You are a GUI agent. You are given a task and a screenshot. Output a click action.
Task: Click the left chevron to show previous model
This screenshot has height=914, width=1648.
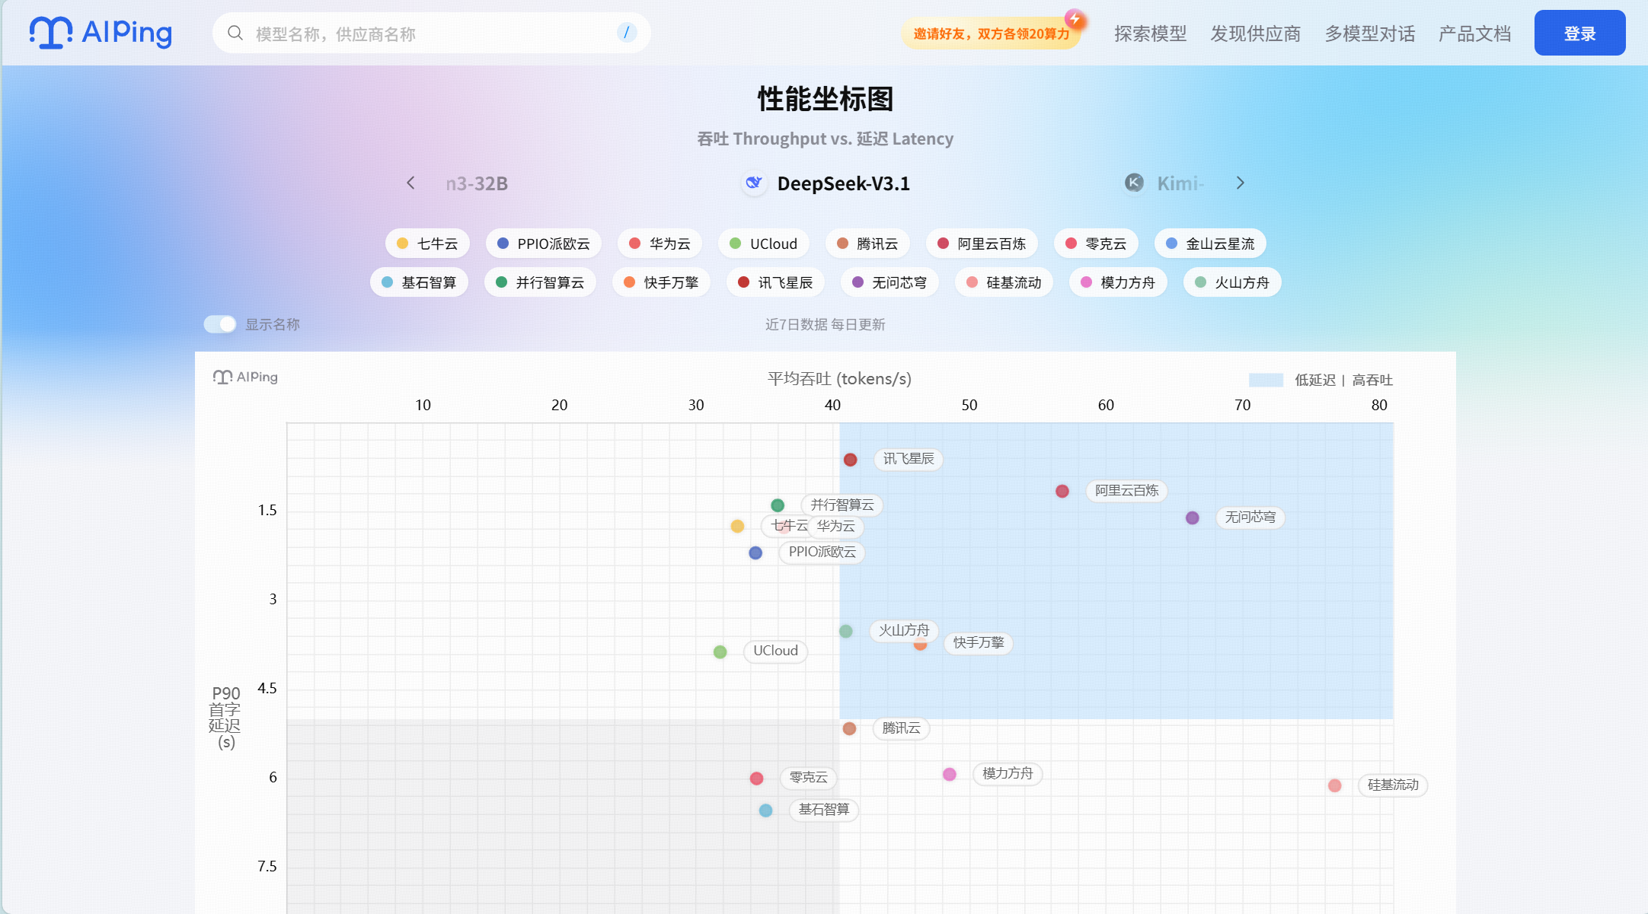pyautogui.click(x=410, y=183)
